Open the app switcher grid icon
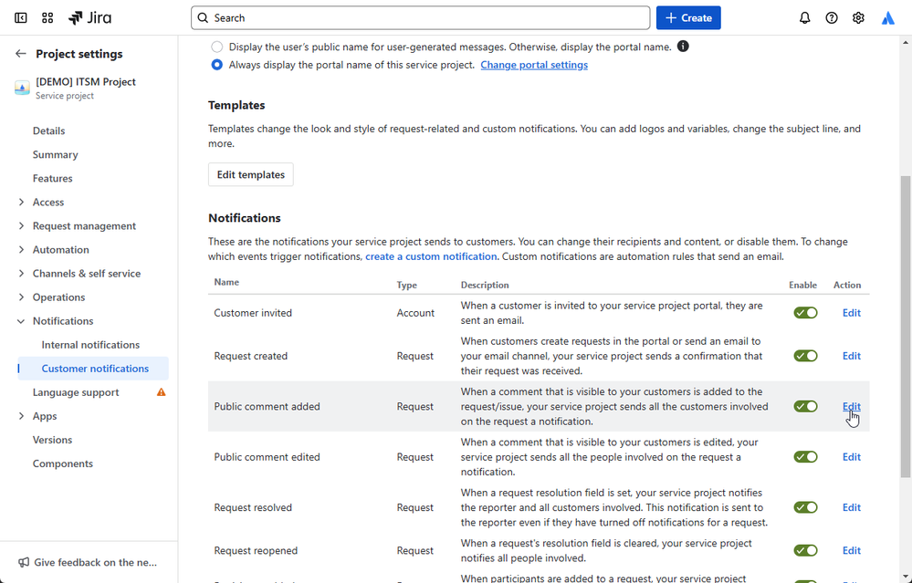This screenshot has width=912, height=583. tap(47, 18)
